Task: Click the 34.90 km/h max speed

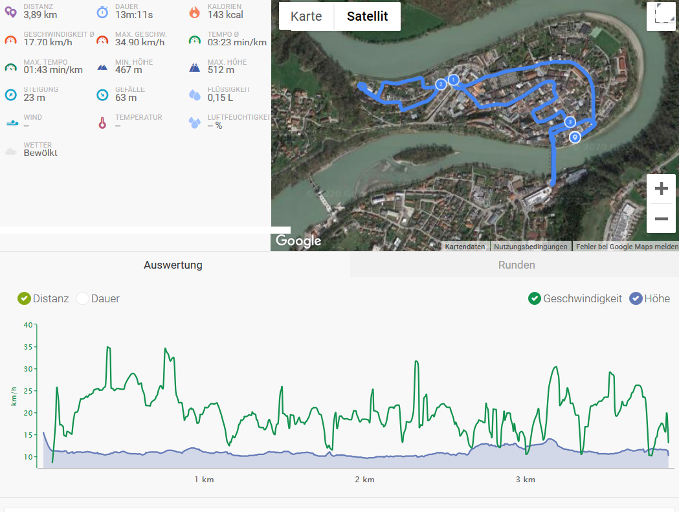Action: tap(140, 43)
